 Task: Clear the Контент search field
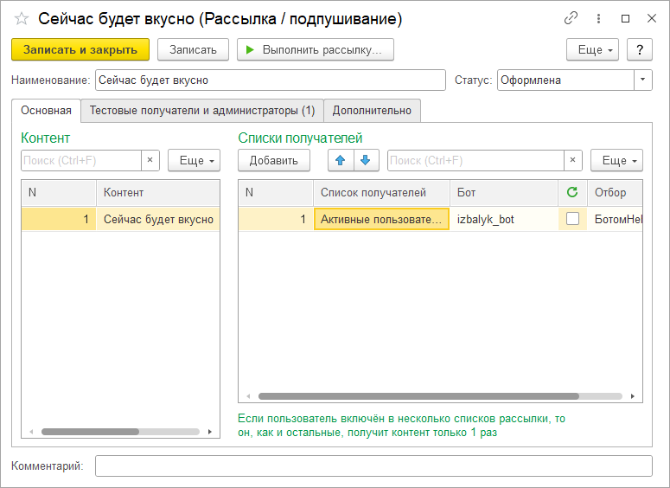(150, 160)
